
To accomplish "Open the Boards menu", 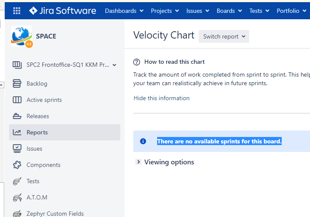I will (229, 11).
